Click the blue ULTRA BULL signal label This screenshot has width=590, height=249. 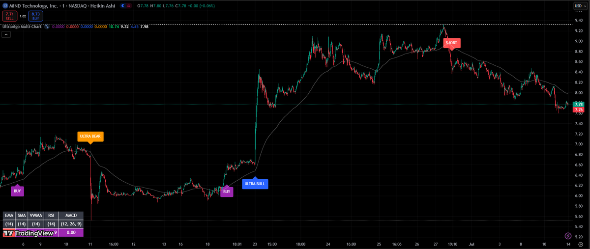coord(255,184)
